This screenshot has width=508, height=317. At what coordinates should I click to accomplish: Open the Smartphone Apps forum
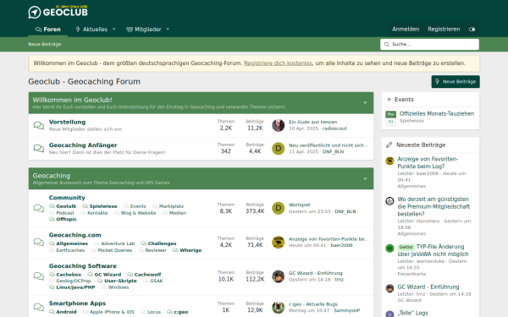[77, 303]
